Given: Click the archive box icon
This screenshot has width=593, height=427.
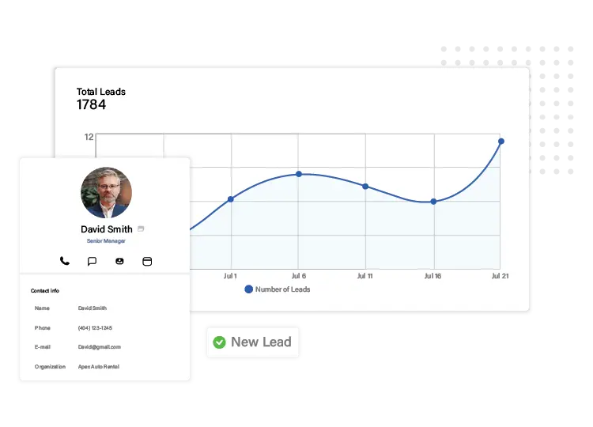Looking at the screenshot, I should pos(146,261).
